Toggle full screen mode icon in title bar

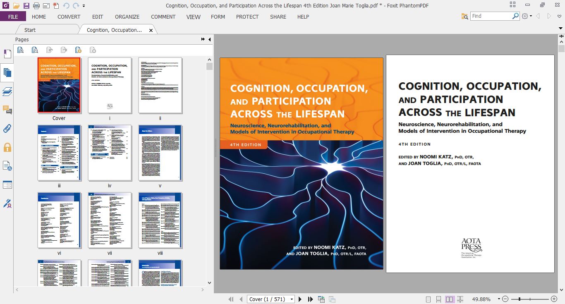coord(513,5)
